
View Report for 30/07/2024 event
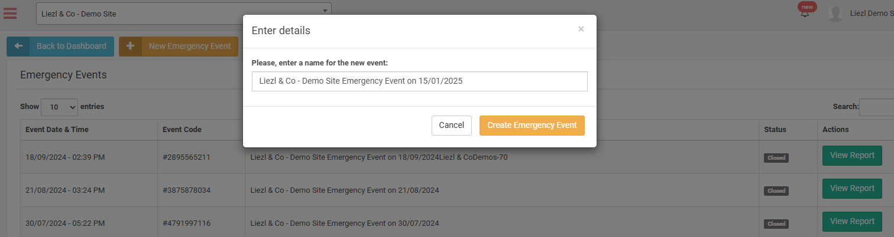click(851, 222)
